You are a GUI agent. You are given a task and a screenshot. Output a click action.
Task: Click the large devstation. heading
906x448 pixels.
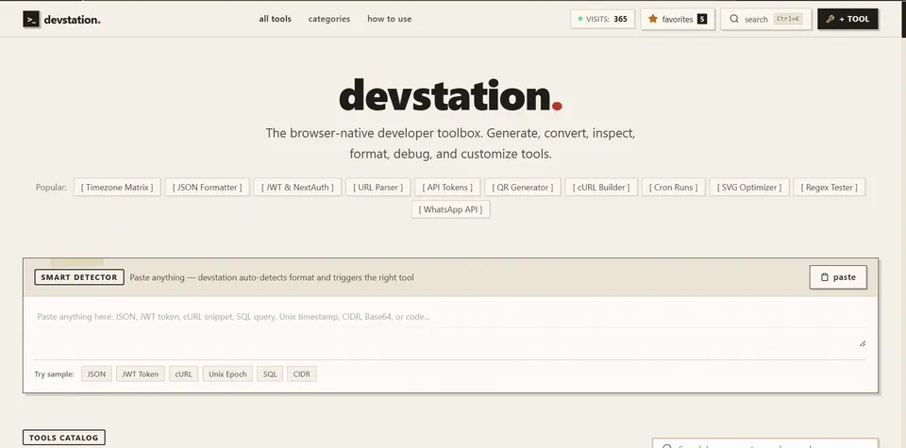pyautogui.click(x=450, y=95)
